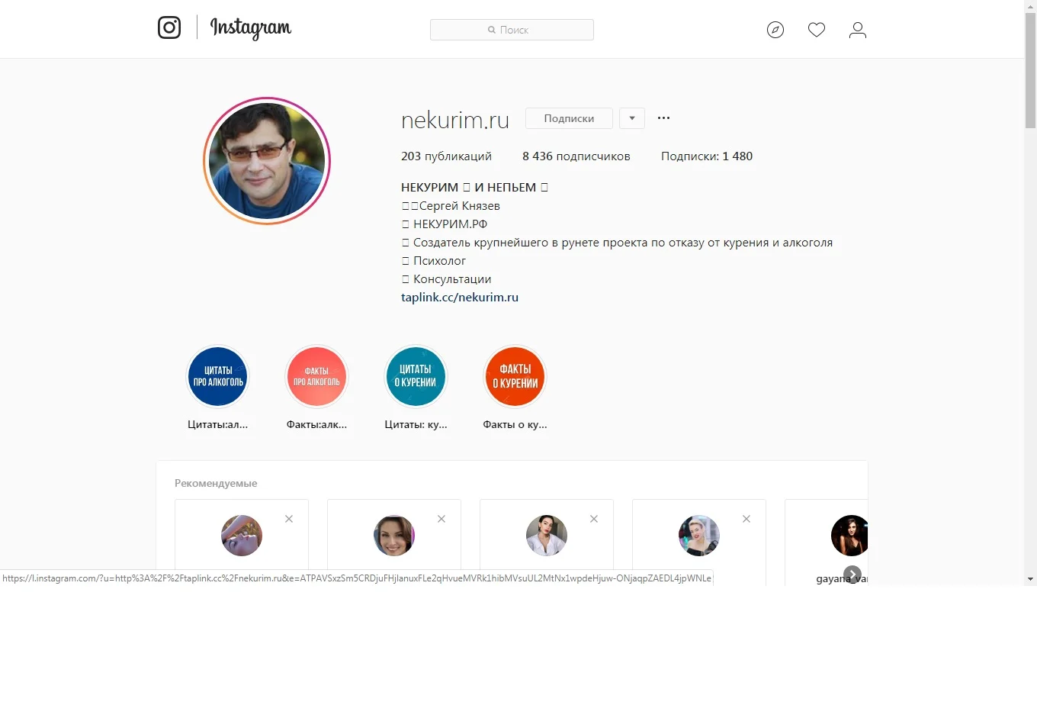The image size is (1037, 705).
Task: Open the three-dots options menu for nekurim.ru
Action: [663, 118]
